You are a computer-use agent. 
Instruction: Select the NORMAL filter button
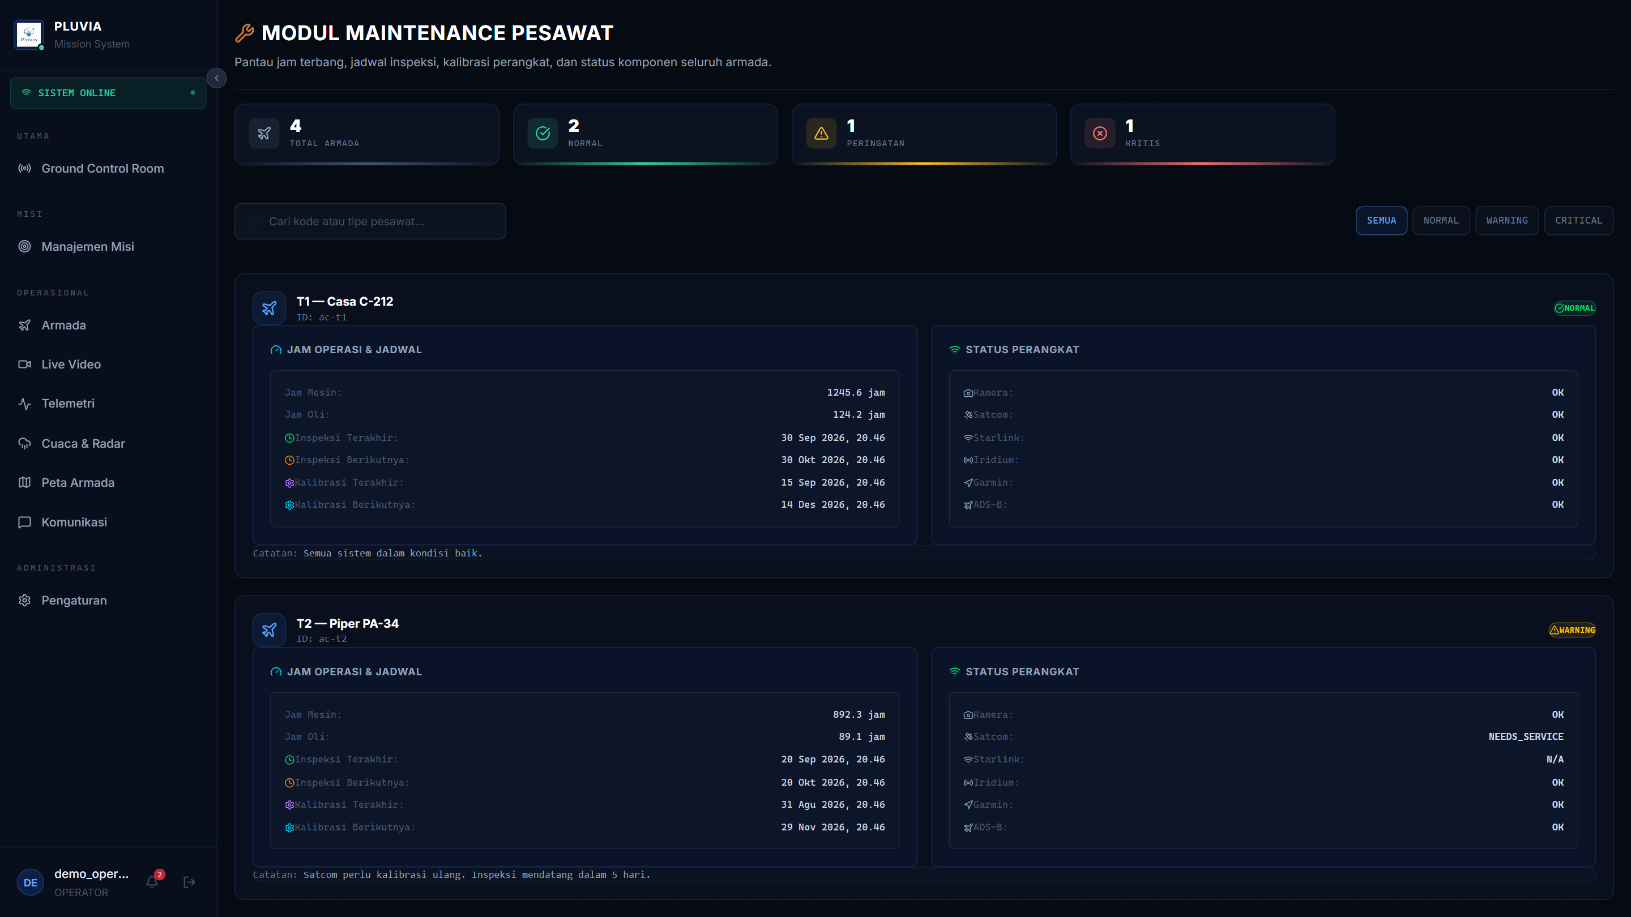click(x=1441, y=220)
